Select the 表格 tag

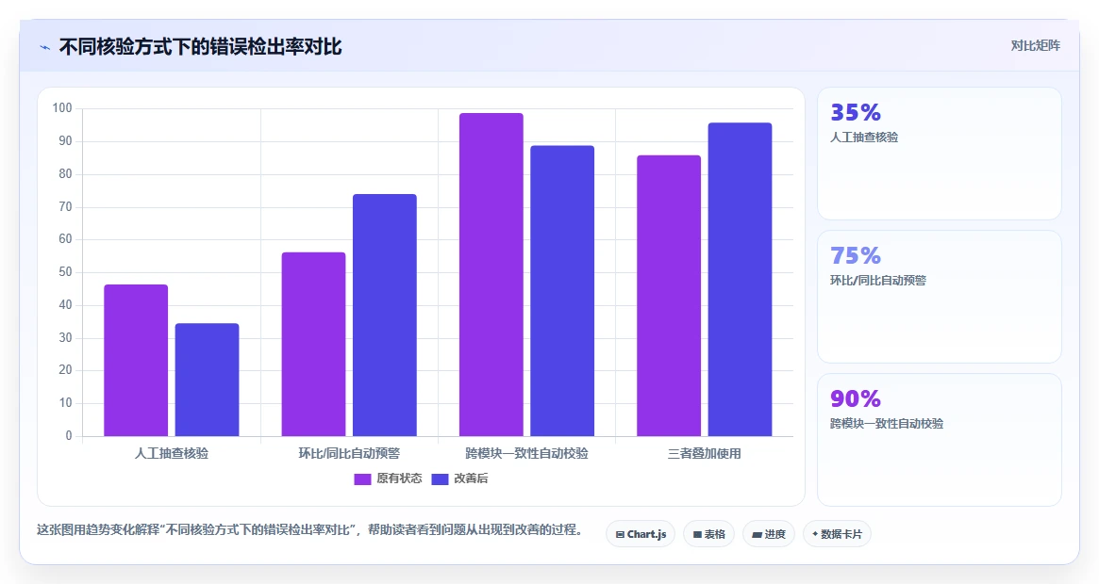pos(708,533)
